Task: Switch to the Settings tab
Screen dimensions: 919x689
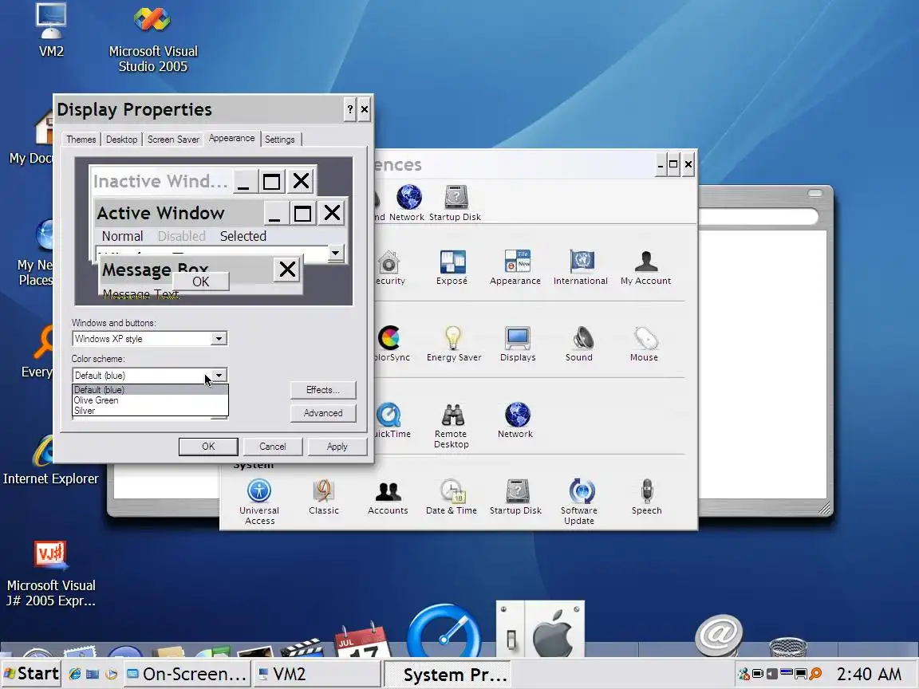Action: point(279,140)
